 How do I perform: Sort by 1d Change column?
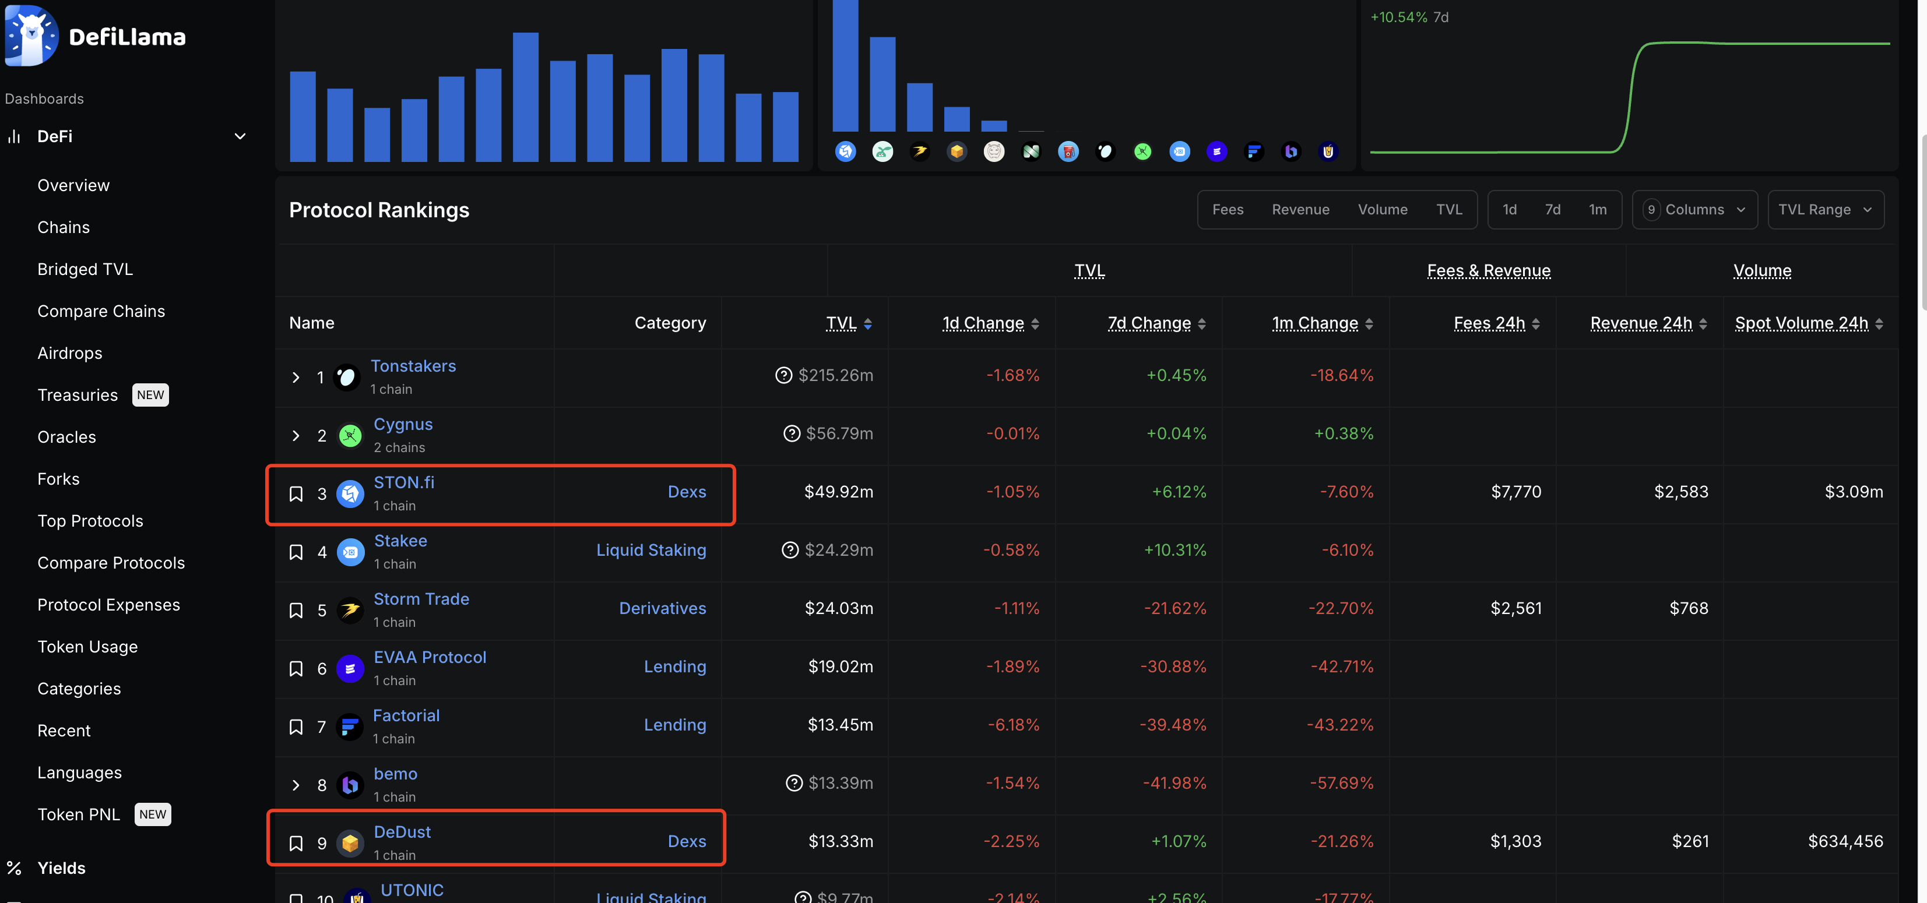990,323
